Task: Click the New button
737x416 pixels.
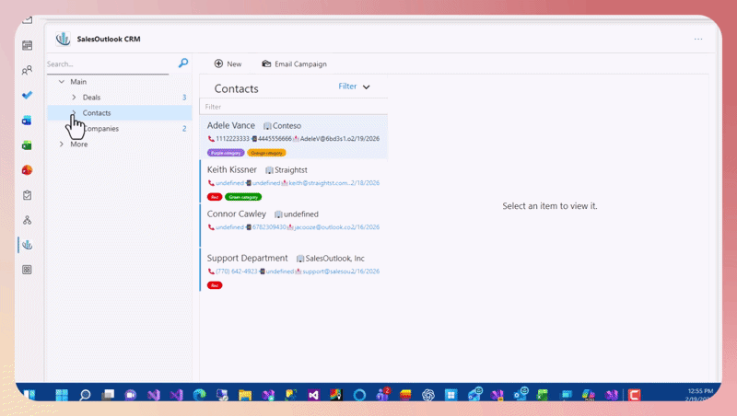Action: click(228, 64)
